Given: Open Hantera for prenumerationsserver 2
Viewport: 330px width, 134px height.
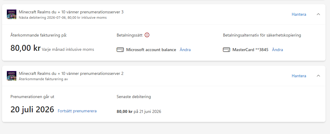Looking at the screenshot, I should pyautogui.click(x=299, y=76).
